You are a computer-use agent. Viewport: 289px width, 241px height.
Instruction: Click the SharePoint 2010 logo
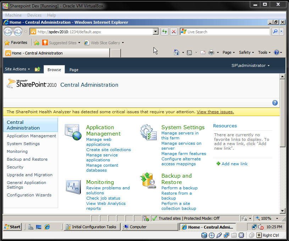coord(32,84)
